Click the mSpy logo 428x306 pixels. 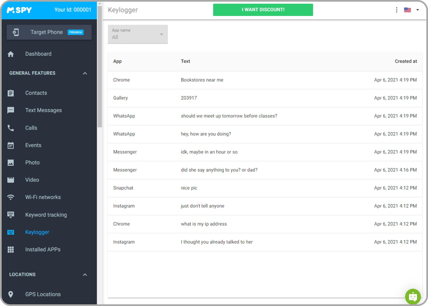[19, 10]
